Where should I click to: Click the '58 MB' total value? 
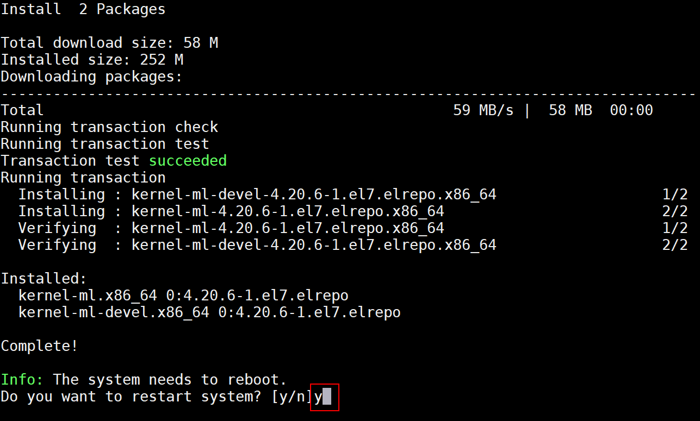(570, 110)
